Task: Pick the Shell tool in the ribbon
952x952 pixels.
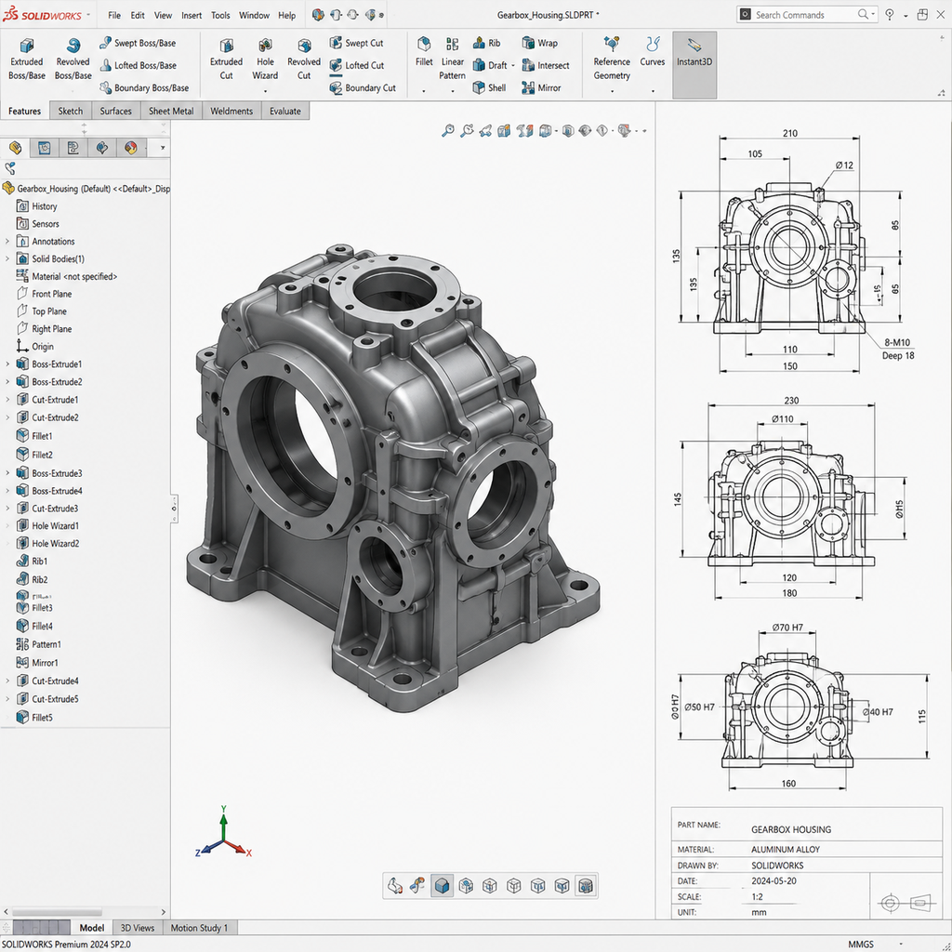Action: (x=489, y=87)
